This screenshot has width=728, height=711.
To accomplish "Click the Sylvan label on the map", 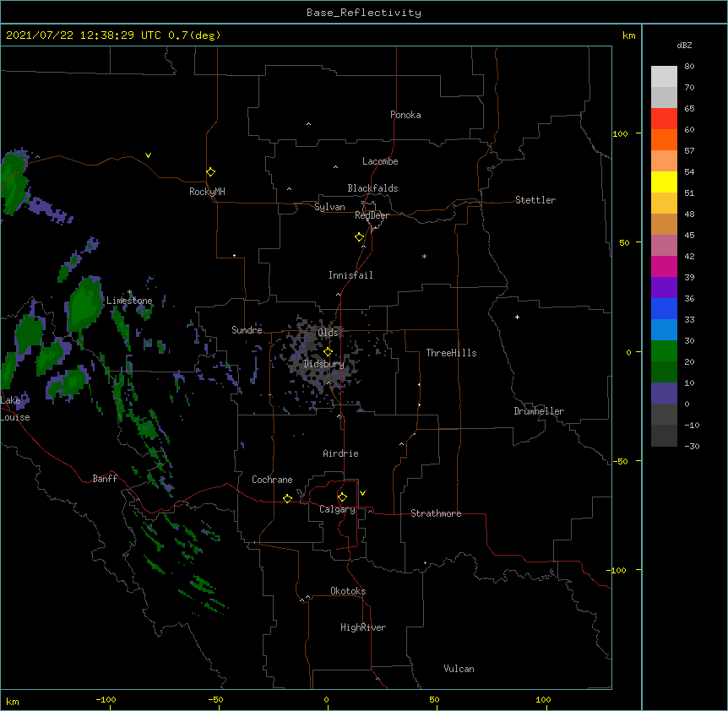I will (329, 207).
